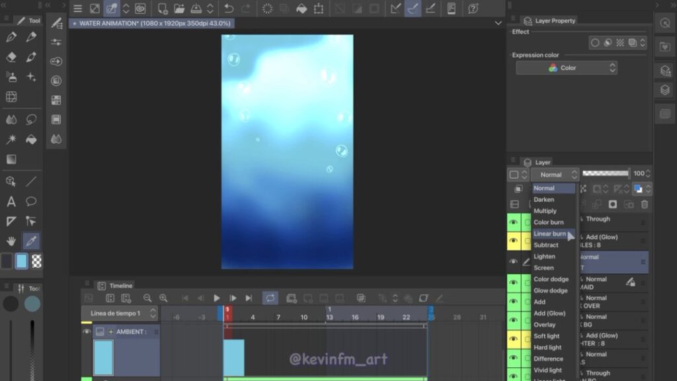This screenshot has height=381, width=677.
Task: Go to the next frame in the timeline
Action: tap(233, 298)
